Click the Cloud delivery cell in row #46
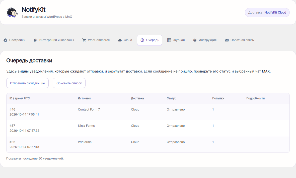 135,109
